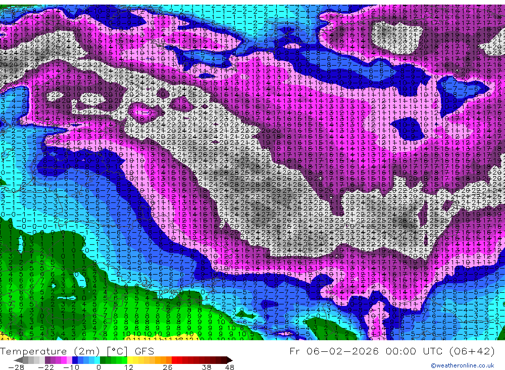
Task: Pick the bright red swatch above 26
Action: pos(174,360)
